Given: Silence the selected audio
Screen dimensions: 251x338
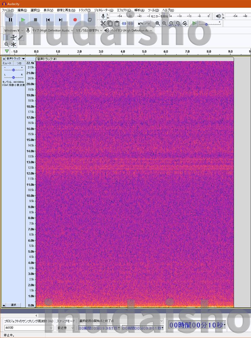Looking at the screenshot, I should 131,23.
